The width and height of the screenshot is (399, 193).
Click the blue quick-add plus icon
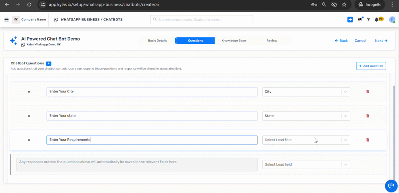(350, 19)
